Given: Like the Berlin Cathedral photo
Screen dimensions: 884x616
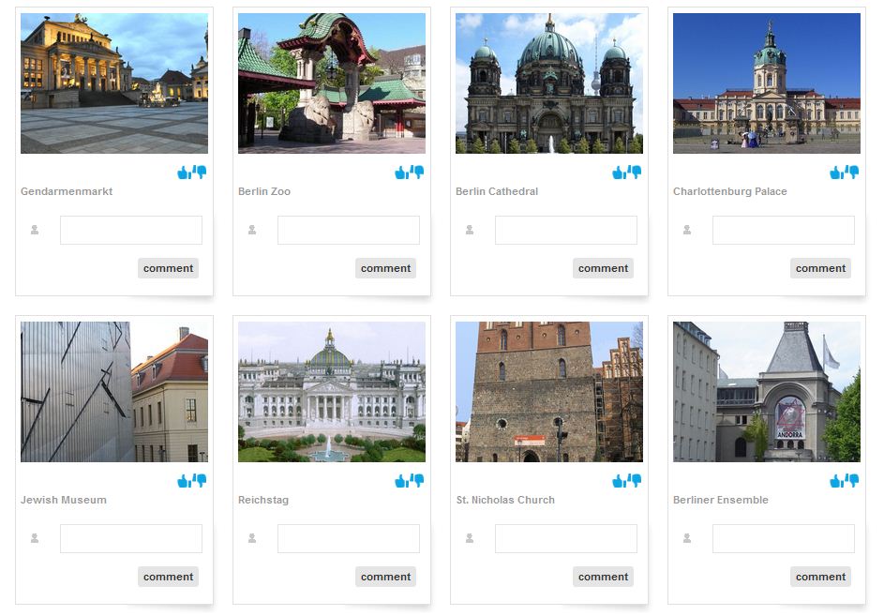Looking at the screenshot, I should tap(619, 173).
